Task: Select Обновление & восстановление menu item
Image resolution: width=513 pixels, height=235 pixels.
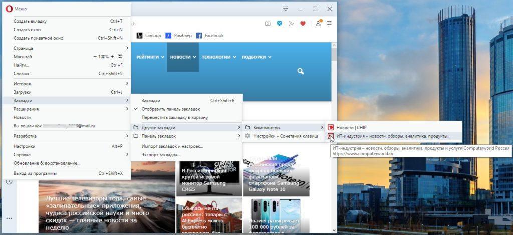Action: [x=67, y=163]
